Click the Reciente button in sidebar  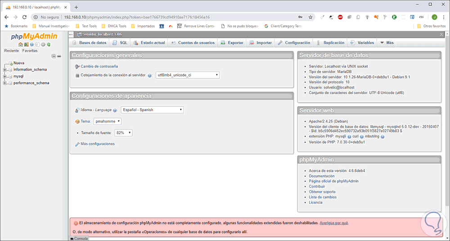pos(12,51)
